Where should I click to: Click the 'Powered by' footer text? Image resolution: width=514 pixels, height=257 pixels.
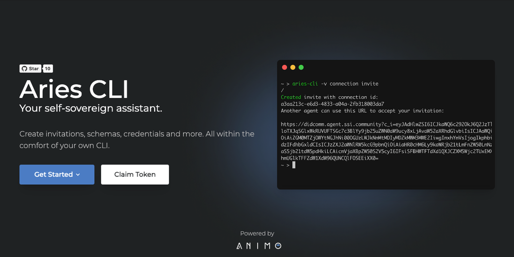257,234
